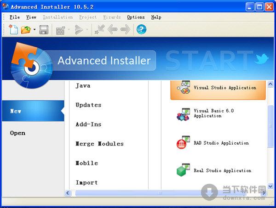
Task: Open the View menu
Action: point(31,17)
